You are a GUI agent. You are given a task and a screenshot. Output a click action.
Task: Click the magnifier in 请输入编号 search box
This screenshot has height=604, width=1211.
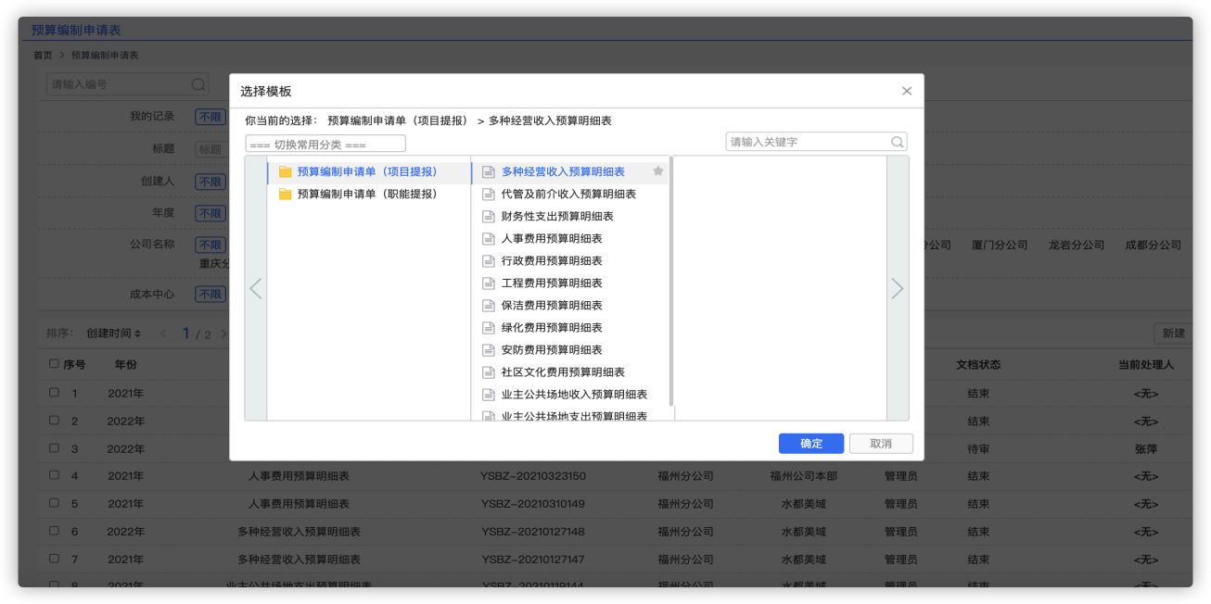pos(198,84)
